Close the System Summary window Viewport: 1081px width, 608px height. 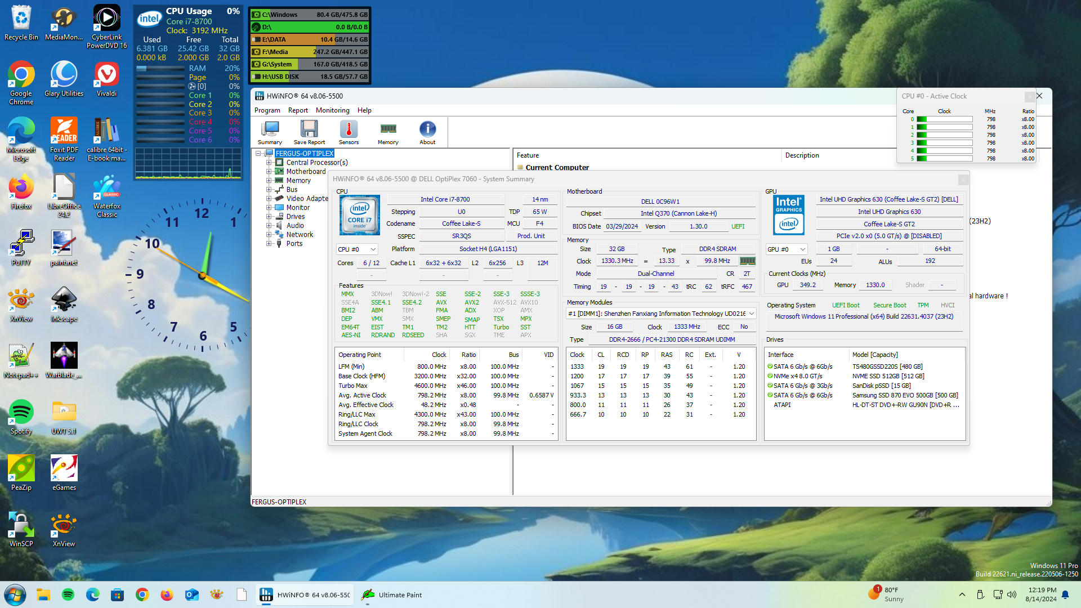point(963,179)
